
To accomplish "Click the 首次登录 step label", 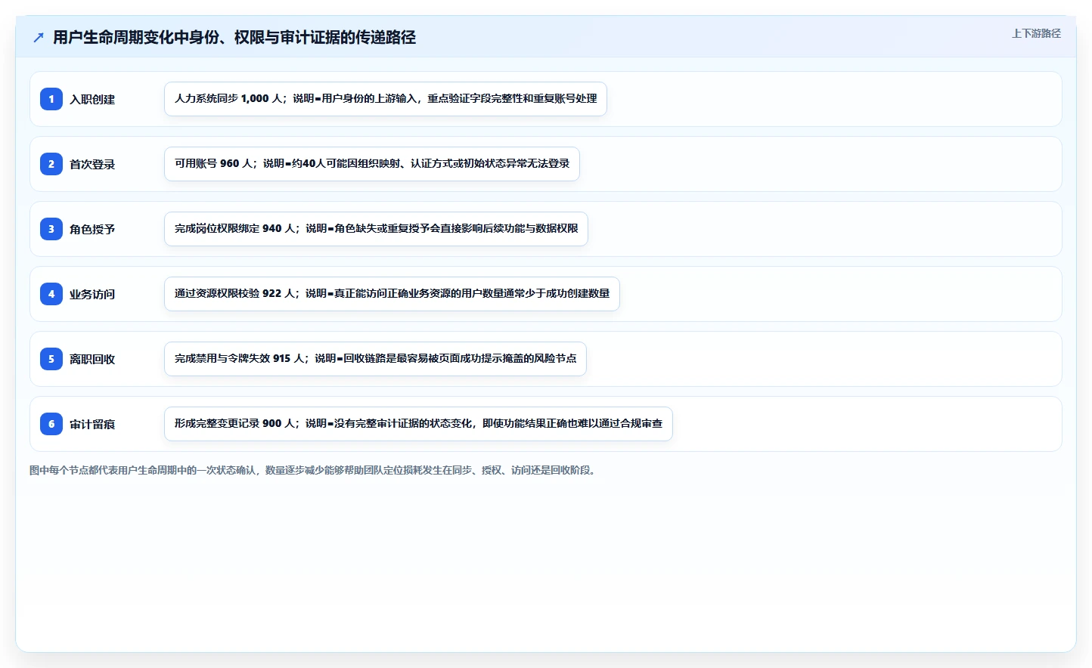I will (x=92, y=165).
